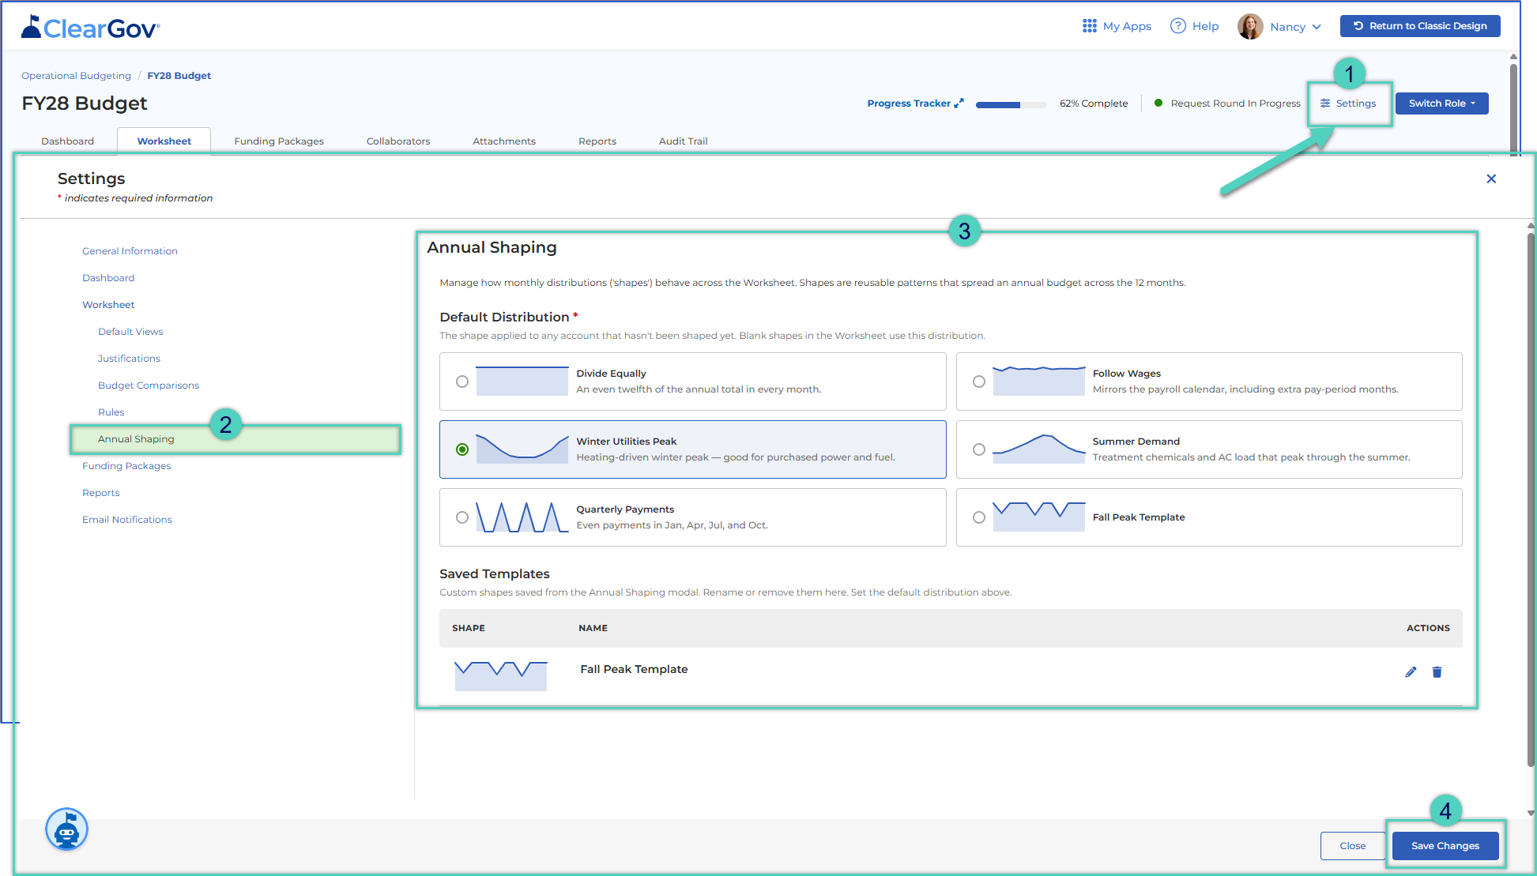
Task: Select Quarterly Payments as default distribution
Action: click(x=462, y=517)
